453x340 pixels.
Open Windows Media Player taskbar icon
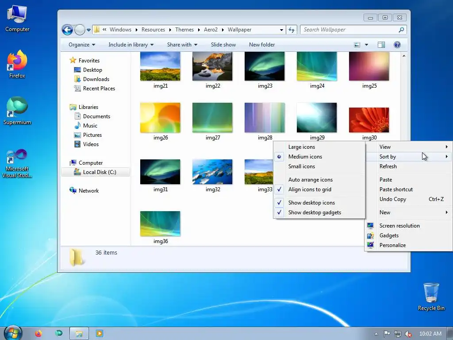[x=100, y=333]
